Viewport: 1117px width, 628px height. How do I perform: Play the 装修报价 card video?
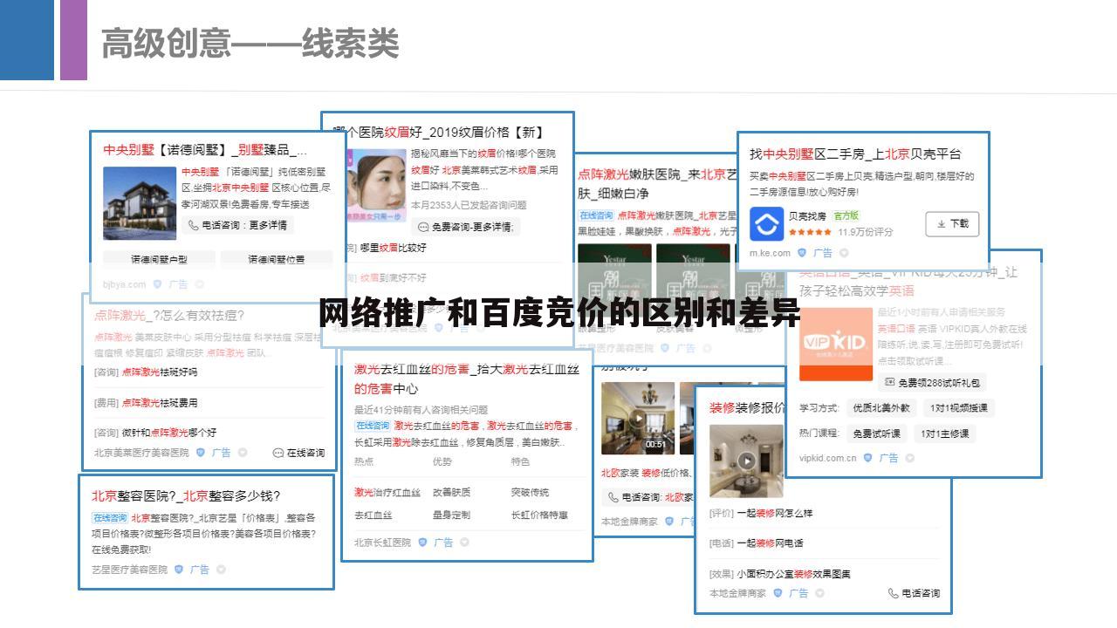pyautogui.click(x=746, y=461)
